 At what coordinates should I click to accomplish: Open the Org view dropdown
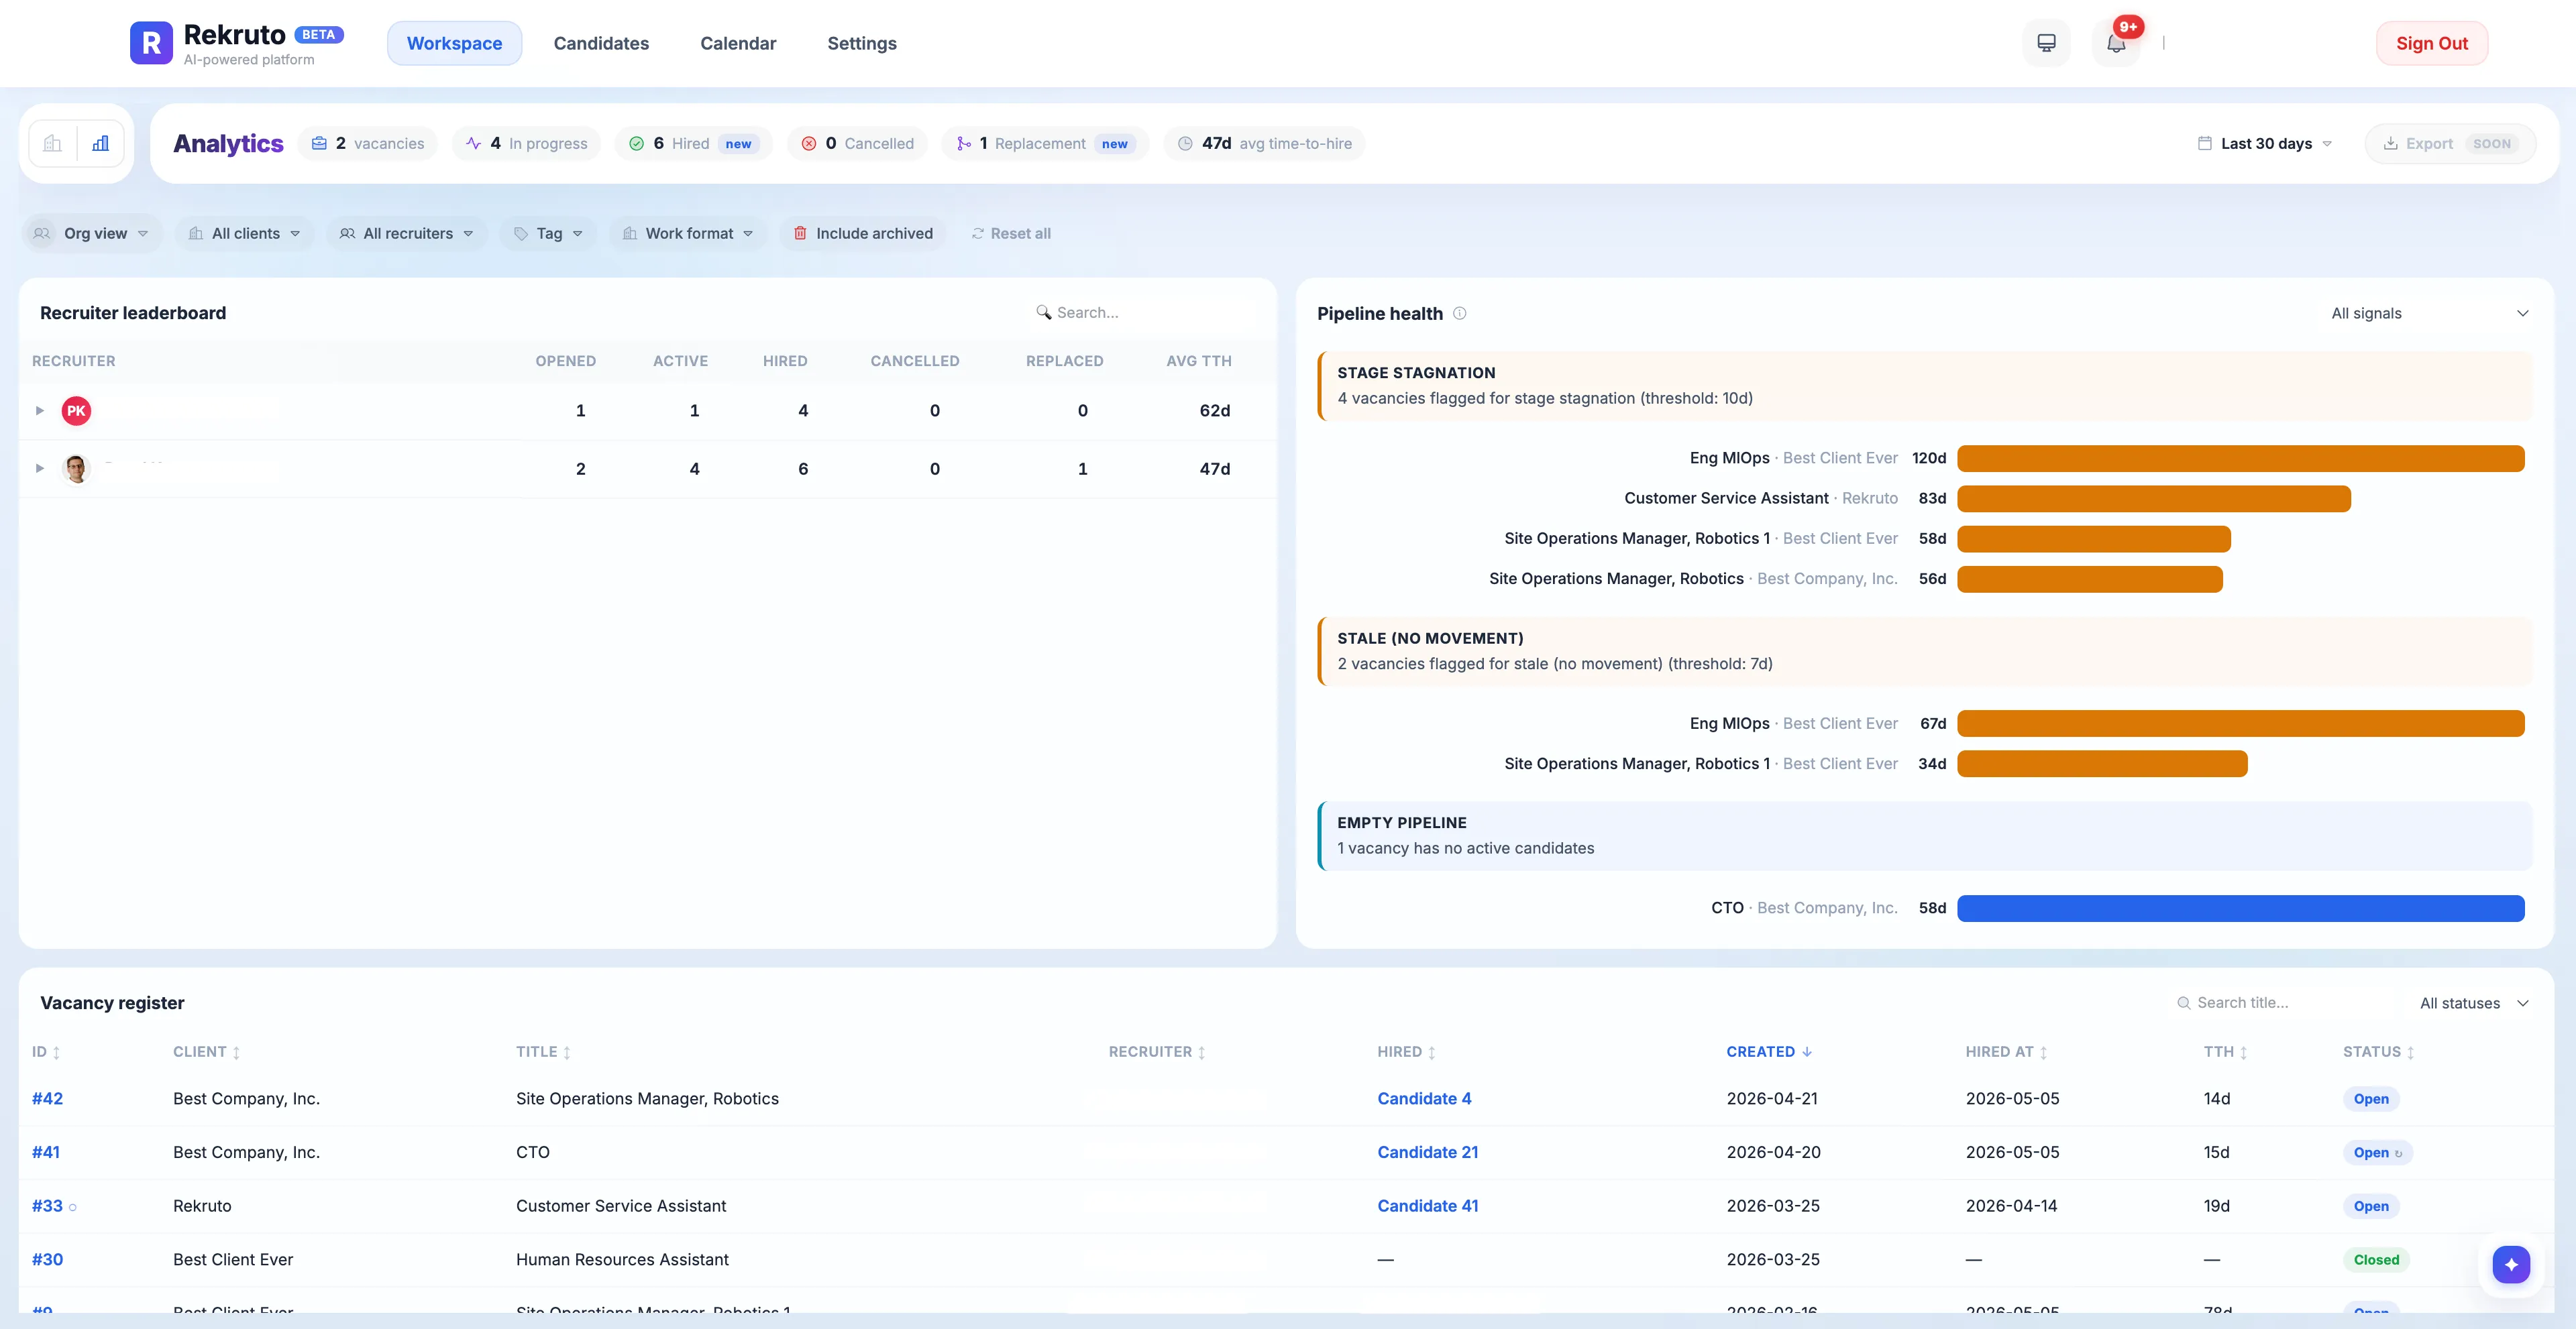91,234
